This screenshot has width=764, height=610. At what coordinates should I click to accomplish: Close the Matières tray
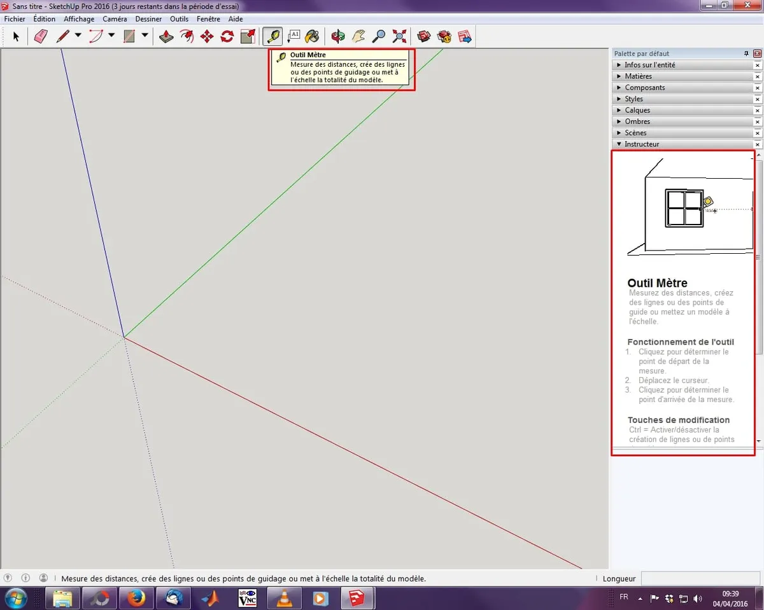758,76
